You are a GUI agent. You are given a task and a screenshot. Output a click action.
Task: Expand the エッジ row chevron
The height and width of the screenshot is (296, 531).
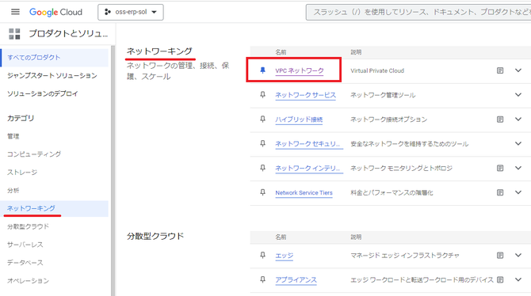tap(518, 255)
